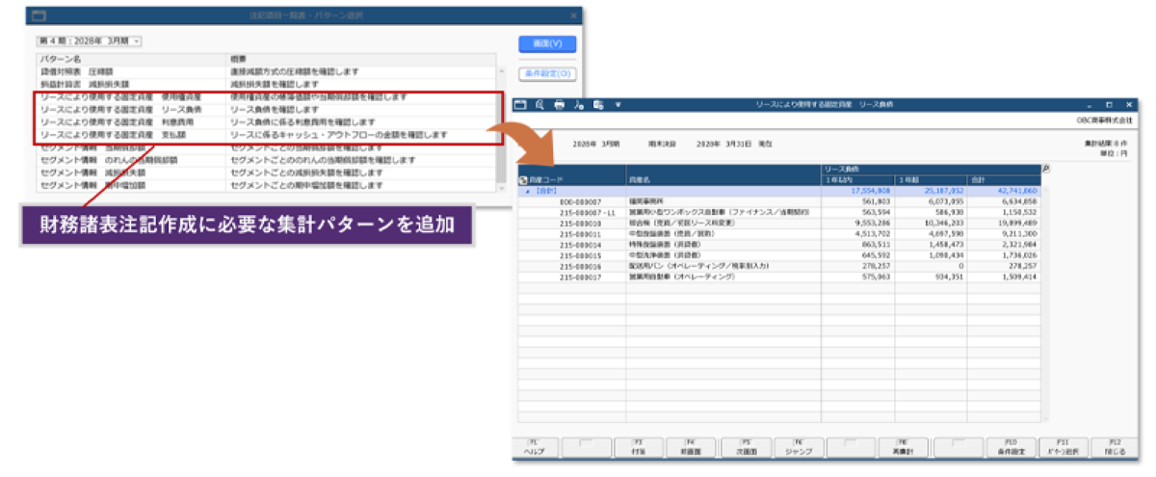Collapse the 【合計】 total row

click(526, 191)
